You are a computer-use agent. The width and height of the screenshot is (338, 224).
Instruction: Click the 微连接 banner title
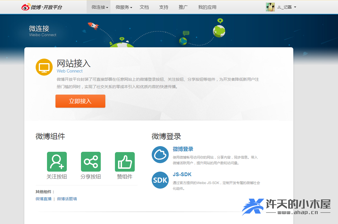tap(39, 28)
